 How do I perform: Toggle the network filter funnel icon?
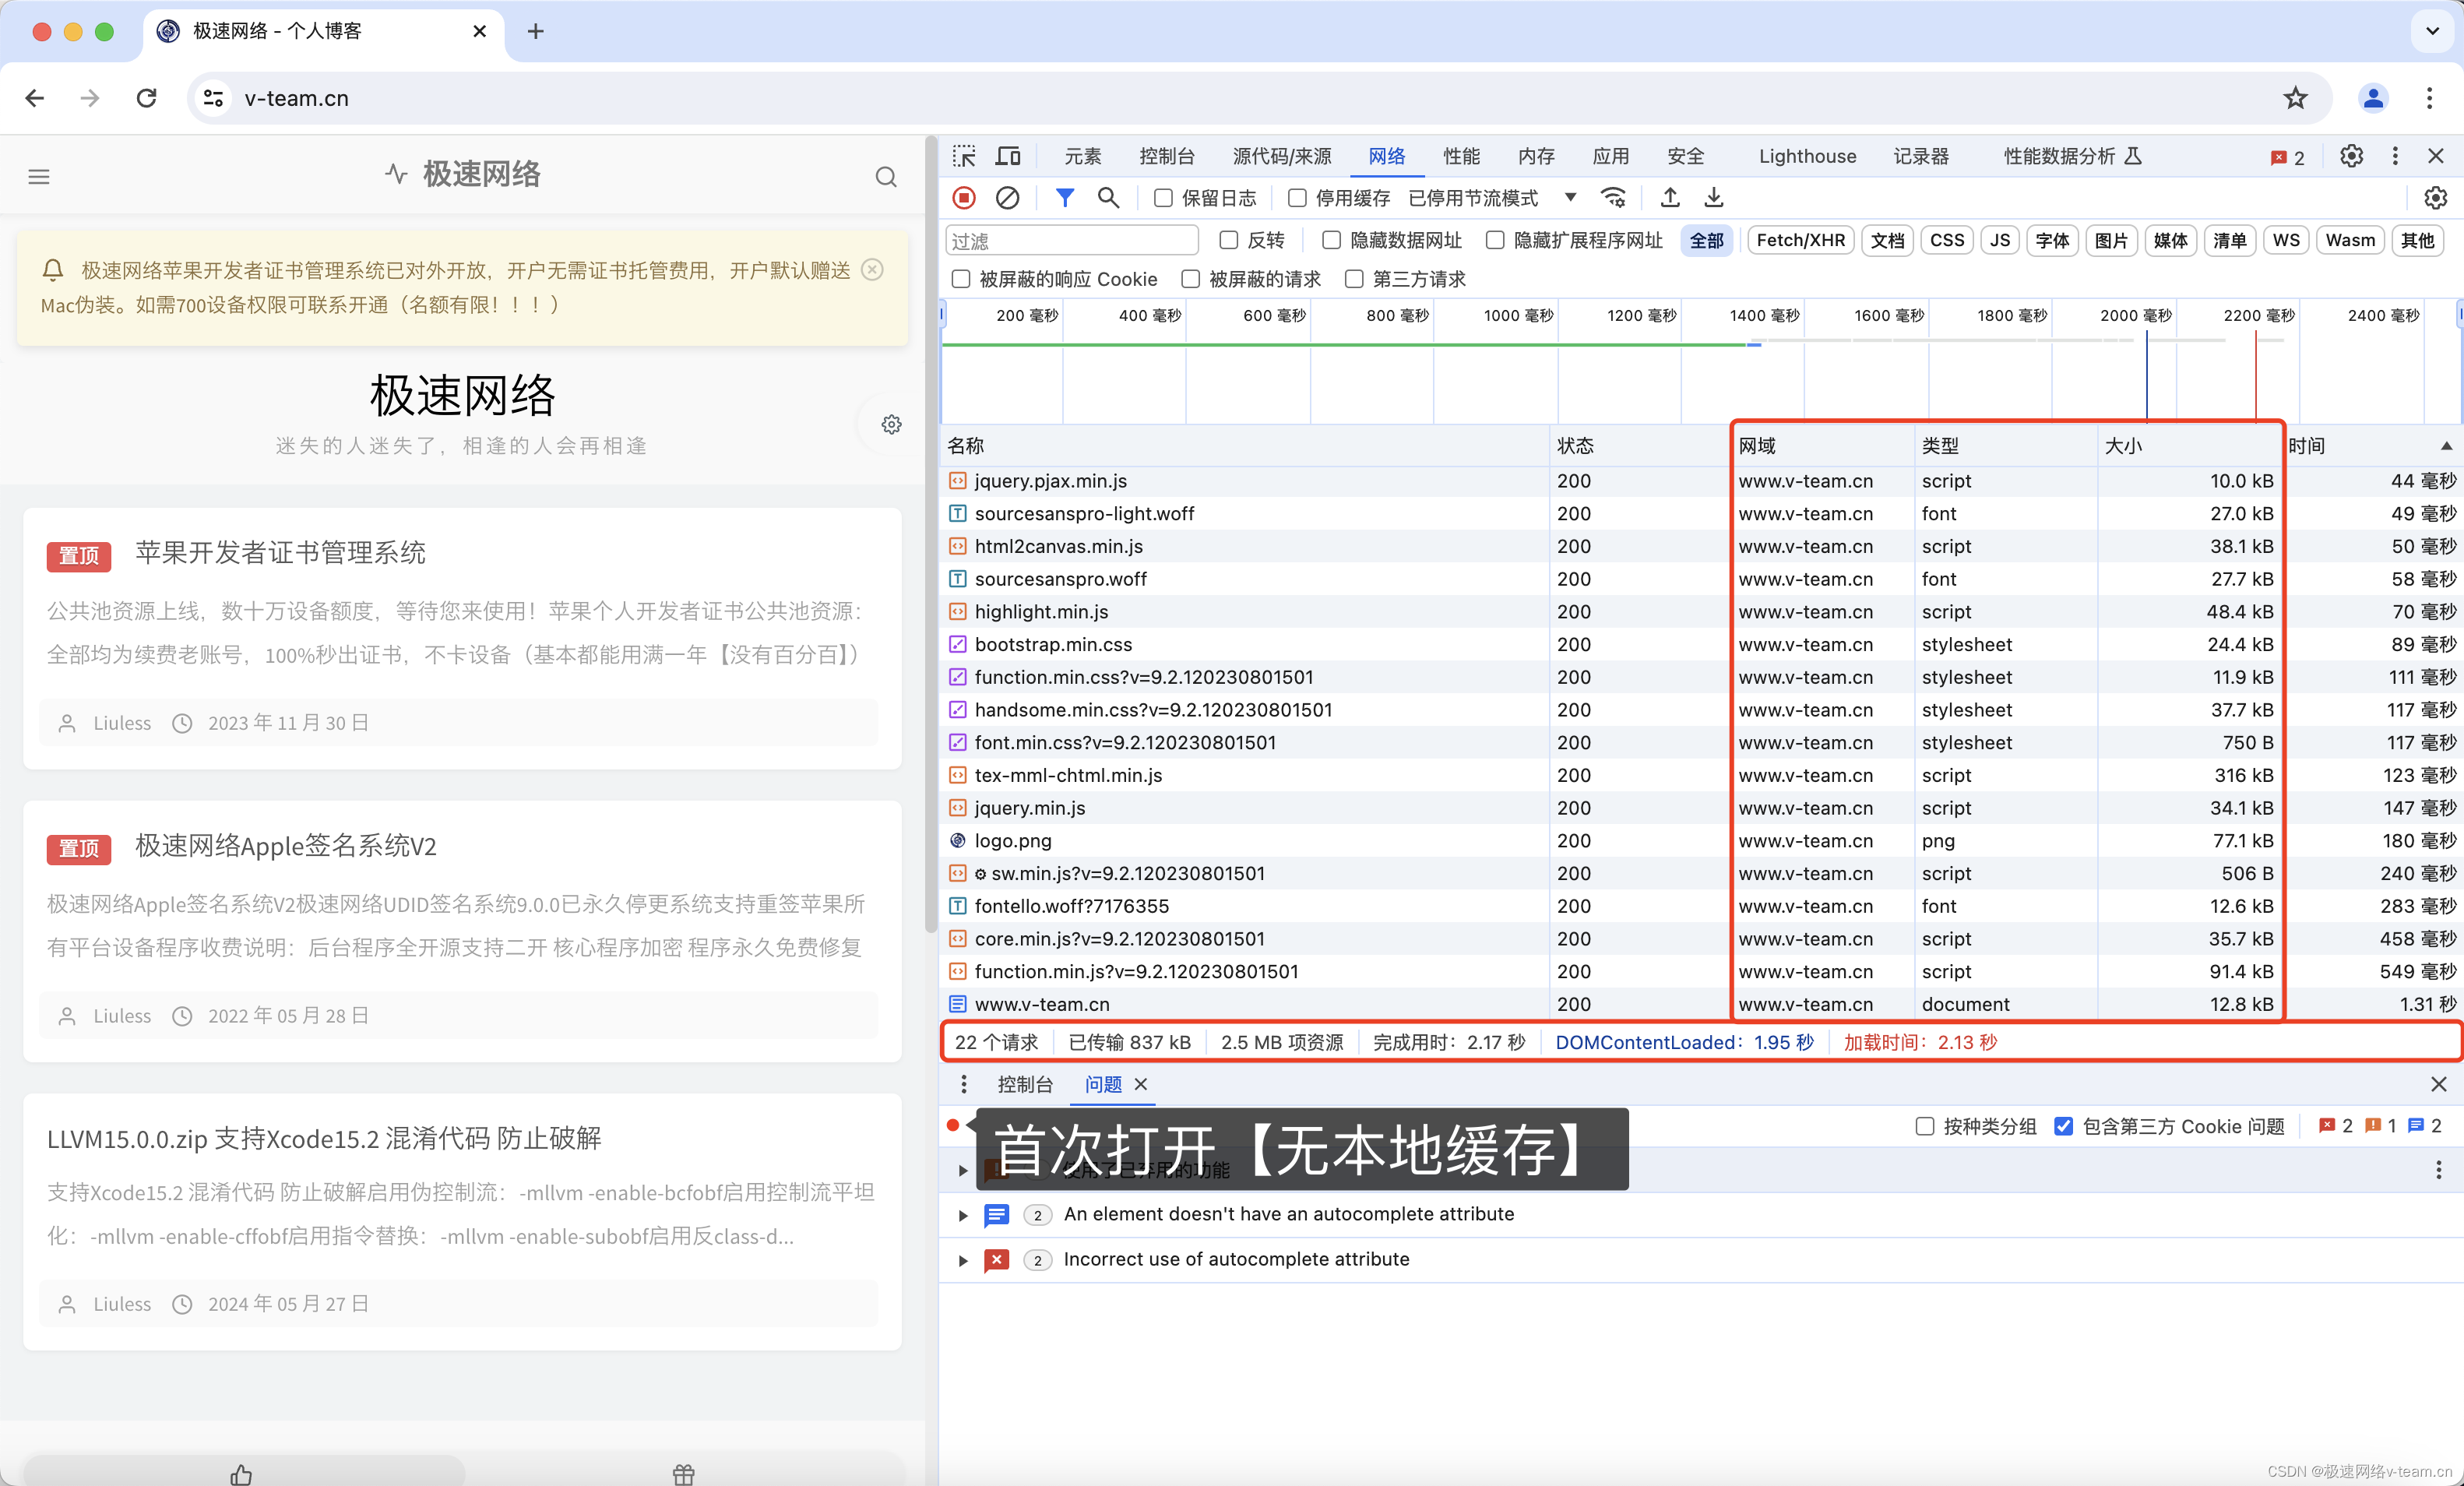1065,198
